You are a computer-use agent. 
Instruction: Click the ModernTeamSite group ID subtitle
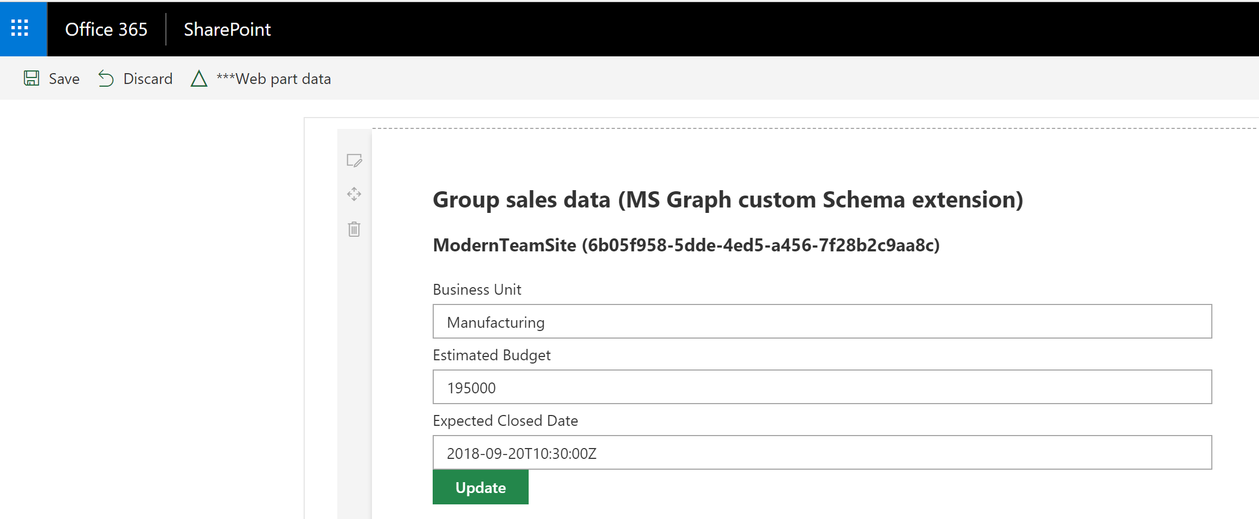coord(686,245)
